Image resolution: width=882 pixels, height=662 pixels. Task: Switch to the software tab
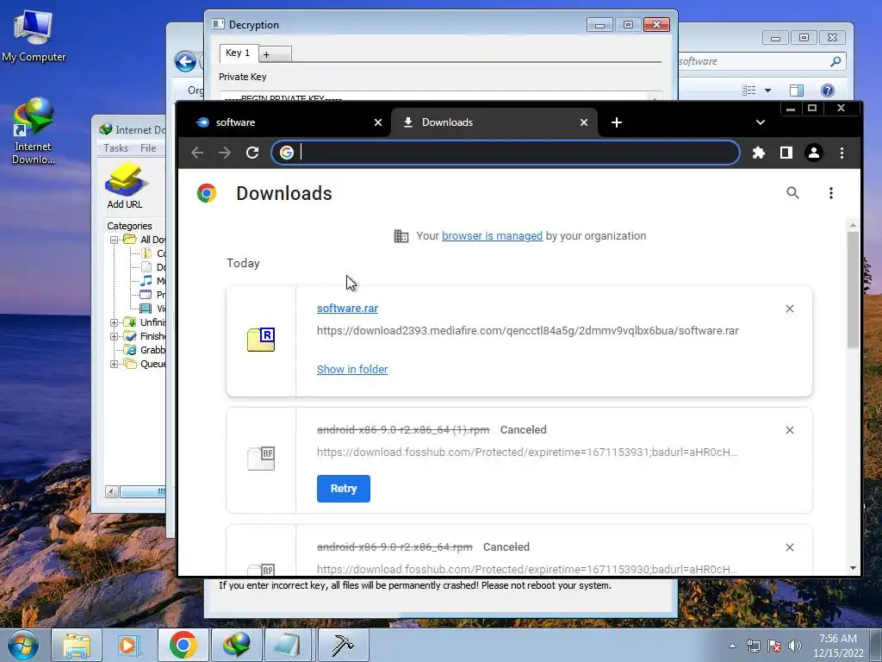point(284,122)
